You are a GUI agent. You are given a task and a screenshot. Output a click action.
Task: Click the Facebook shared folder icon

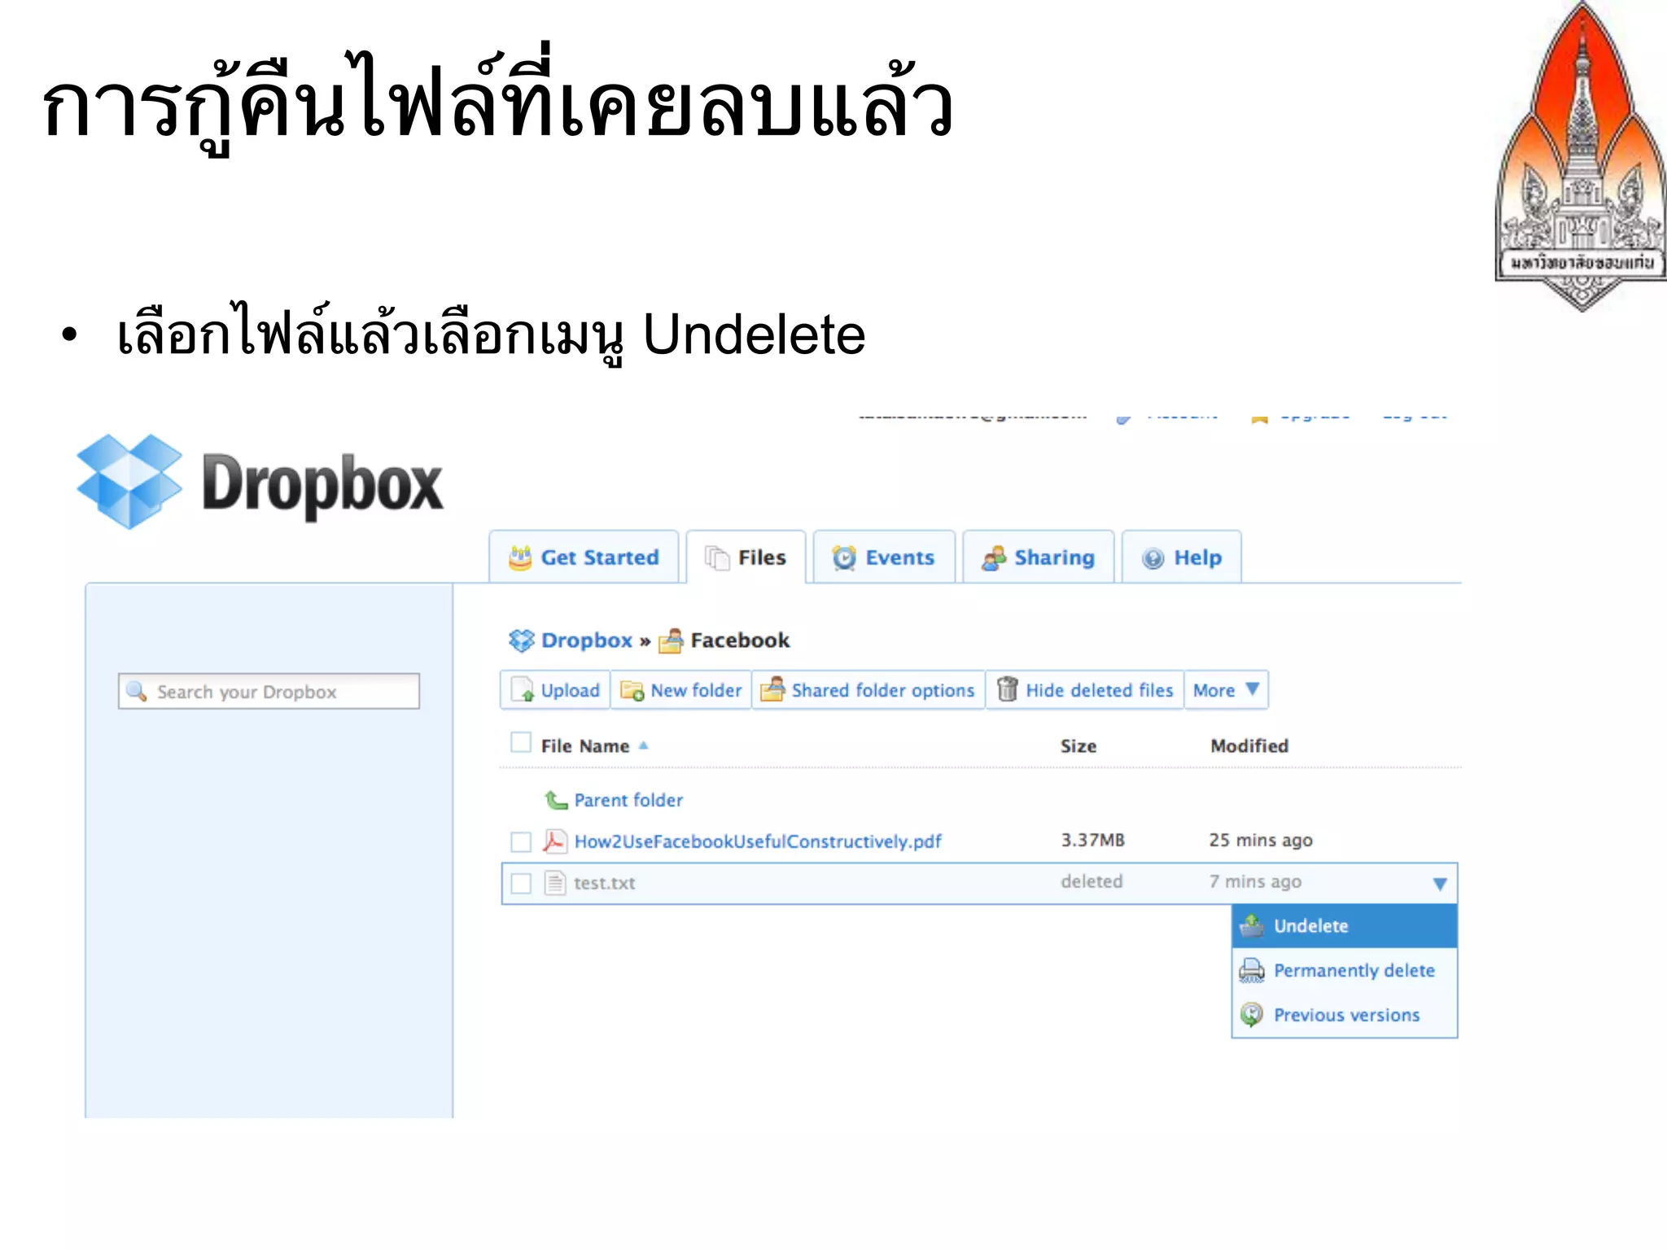click(671, 640)
